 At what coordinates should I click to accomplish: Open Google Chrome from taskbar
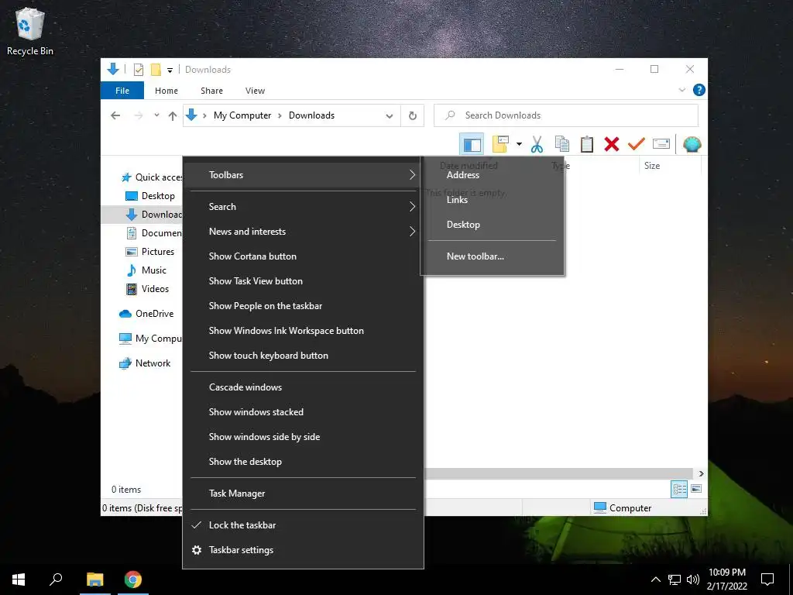point(133,580)
